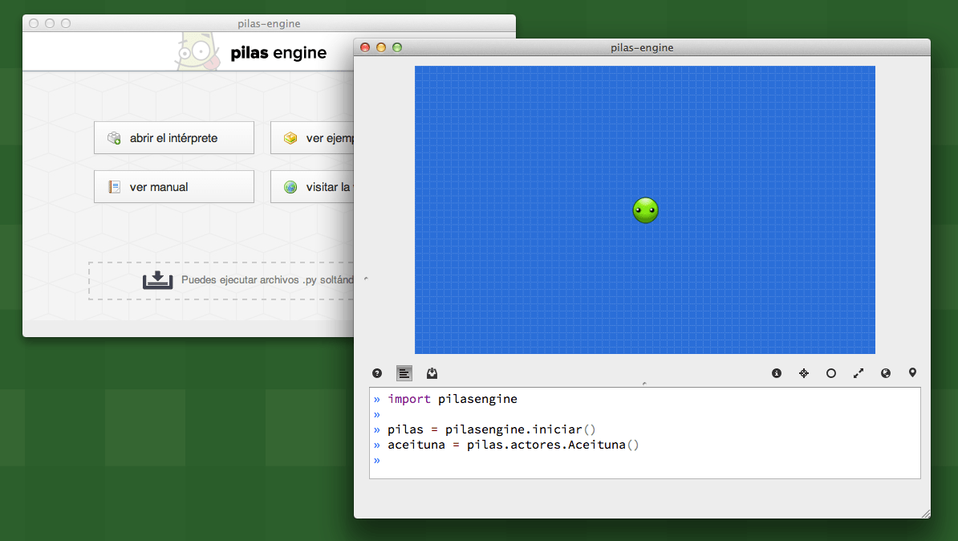The width and height of the screenshot is (958, 541).
Task: Click the crosshair target icon
Action: click(x=804, y=373)
